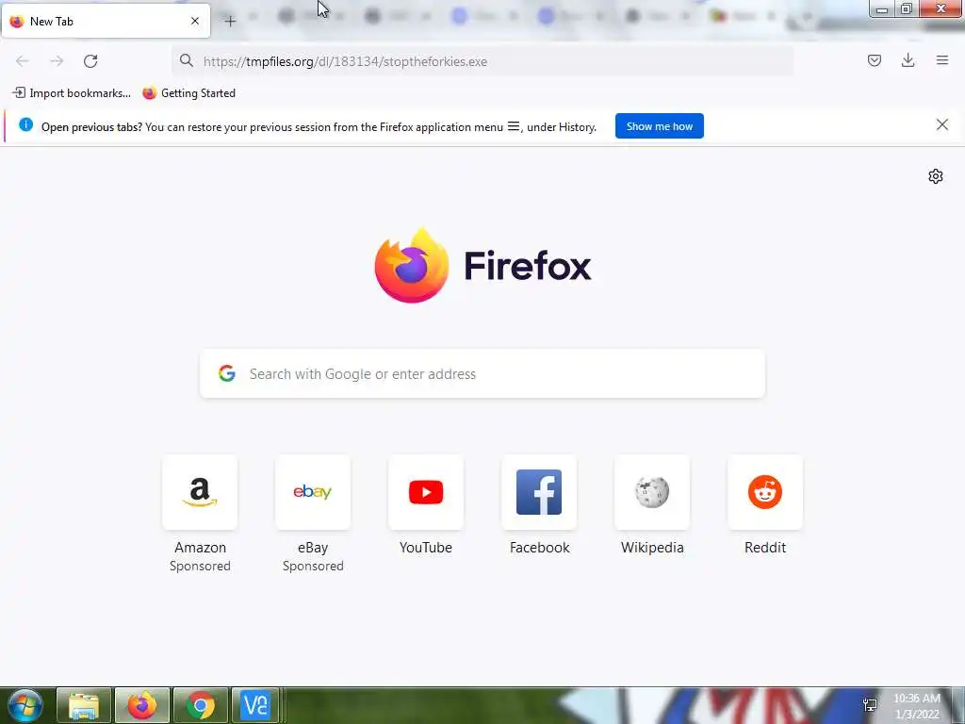The height and width of the screenshot is (724, 965).
Task: Click the Import bookmarks link
Action: click(x=72, y=93)
